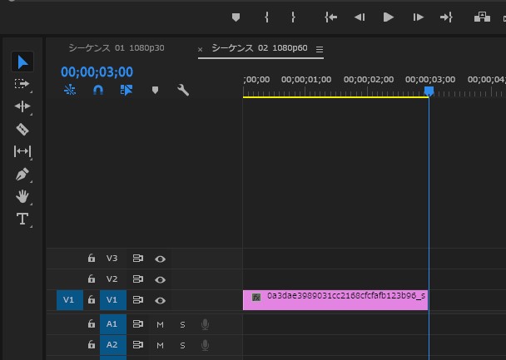The height and width of the screenshot is (360, 506).
Task: Select the Slip tool
Action: click(x=22, y=151)
